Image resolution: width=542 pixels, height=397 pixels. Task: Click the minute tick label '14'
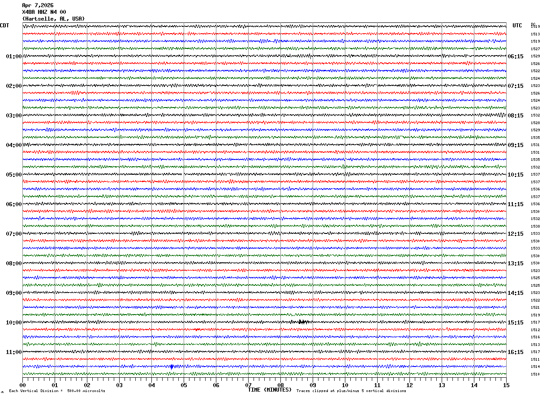(x=474, y=385)
